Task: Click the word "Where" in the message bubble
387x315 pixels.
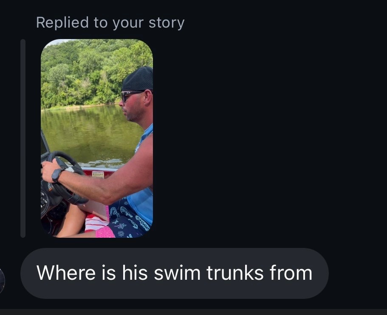Action: [66, 273]
